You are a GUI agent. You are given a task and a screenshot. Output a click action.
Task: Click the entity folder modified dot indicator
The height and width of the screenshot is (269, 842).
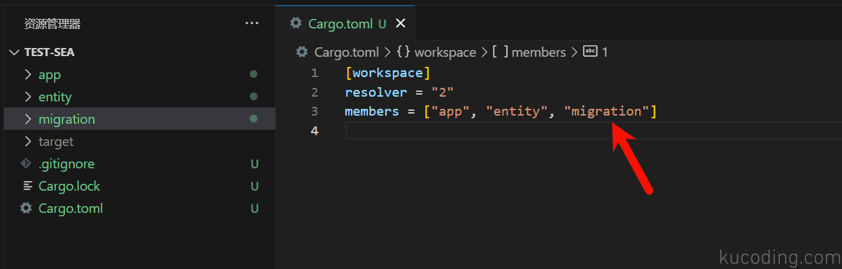coord(254,97)
